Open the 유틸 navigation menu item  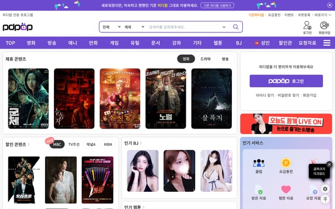[135, 43]
